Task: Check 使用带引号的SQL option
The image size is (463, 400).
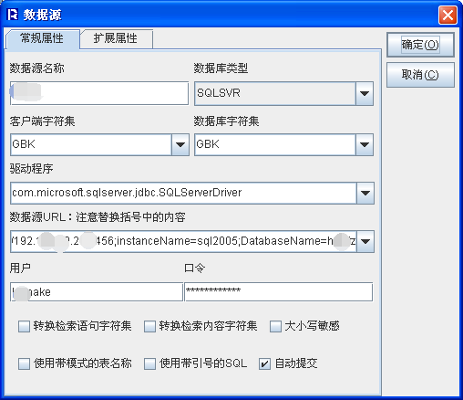Action: click(x=149, y=363)
